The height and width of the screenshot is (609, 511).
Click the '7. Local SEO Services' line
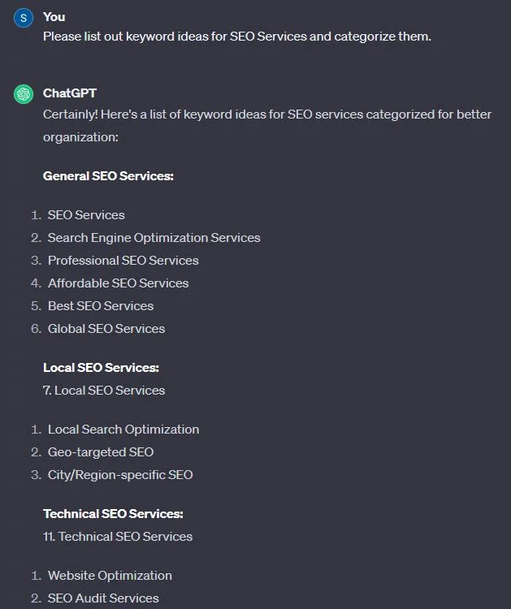104,391
